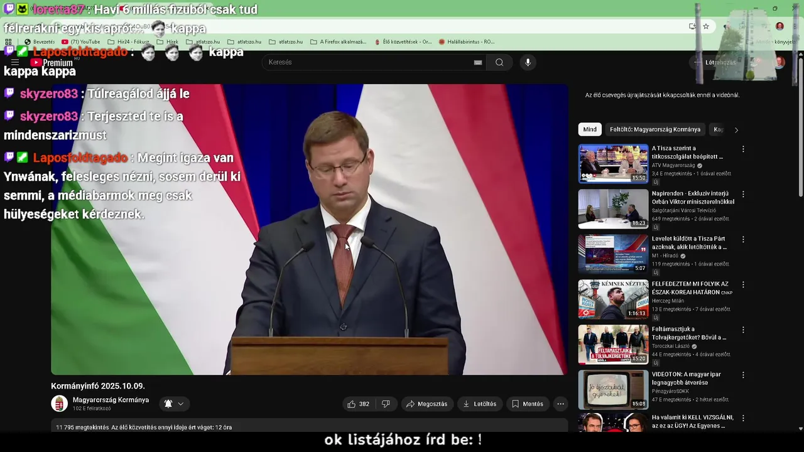Image resolution: width=804 pixels, height=452 pixels.
Task: Open options for Ha valamit ki KELL VIZSGÁLNI video
Action: 743,418
